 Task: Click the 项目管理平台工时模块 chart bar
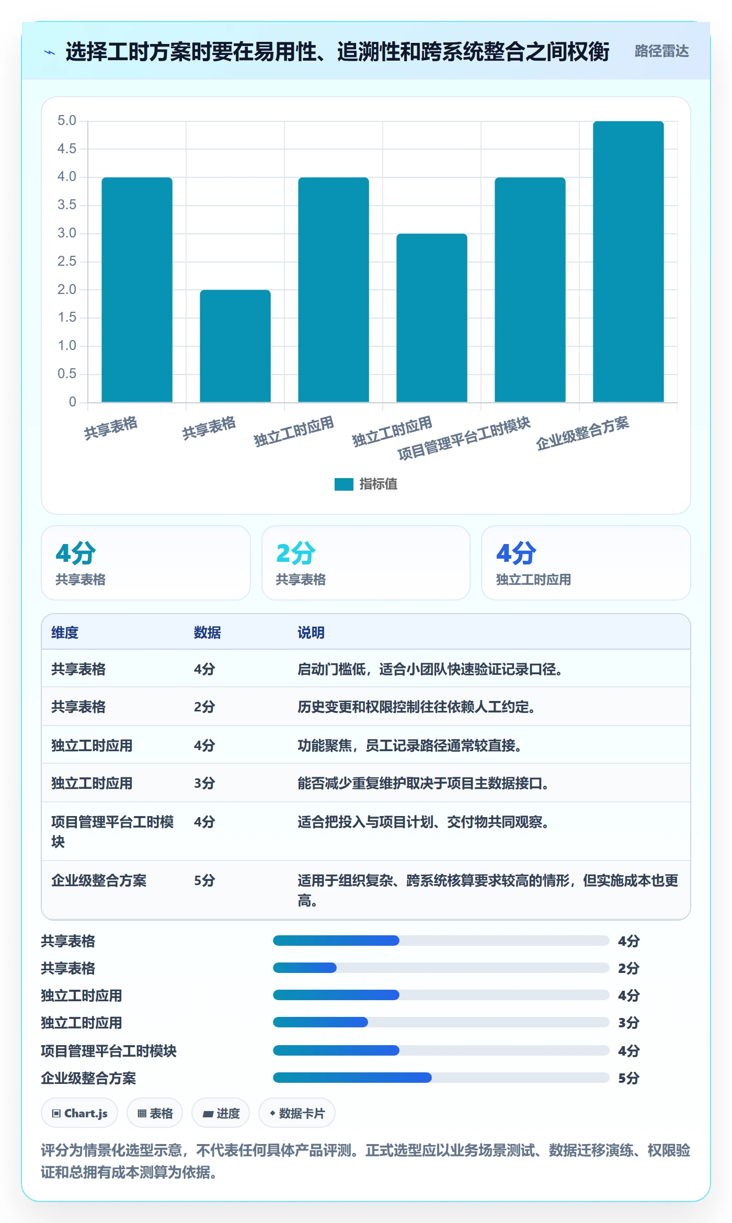(530, 290)
